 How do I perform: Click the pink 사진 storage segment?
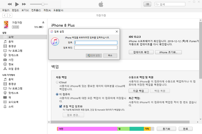point(87,129)
